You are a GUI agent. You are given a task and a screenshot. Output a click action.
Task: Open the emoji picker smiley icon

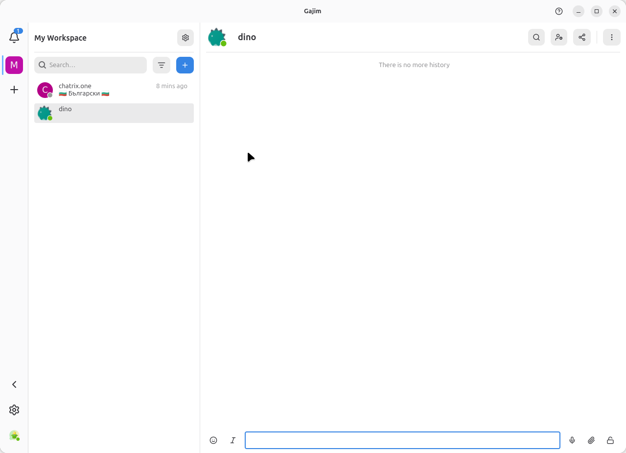tap(213, 440)
